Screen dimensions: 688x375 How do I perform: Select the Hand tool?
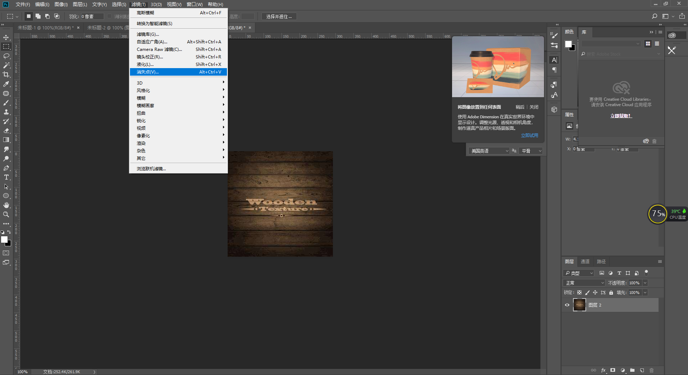pos(6,205)
